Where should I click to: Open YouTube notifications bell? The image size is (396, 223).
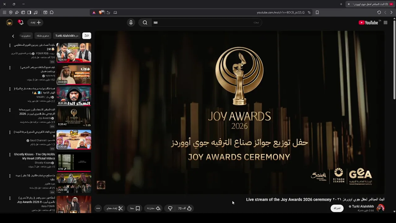pos(21,23)
